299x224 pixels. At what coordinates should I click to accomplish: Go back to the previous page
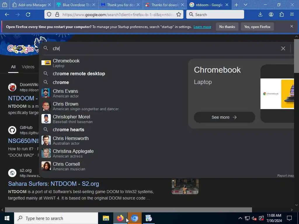[x=7, y=15]
